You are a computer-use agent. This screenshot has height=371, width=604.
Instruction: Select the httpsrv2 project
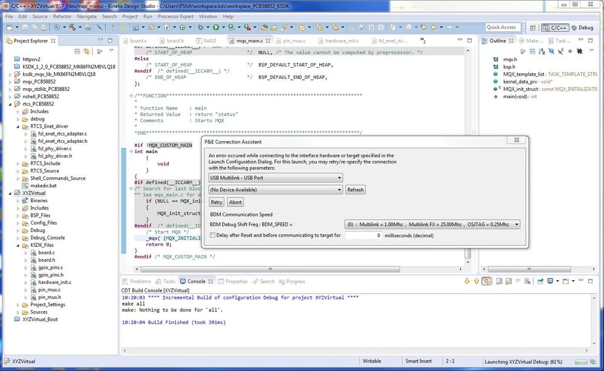click(x=31, y=59)
